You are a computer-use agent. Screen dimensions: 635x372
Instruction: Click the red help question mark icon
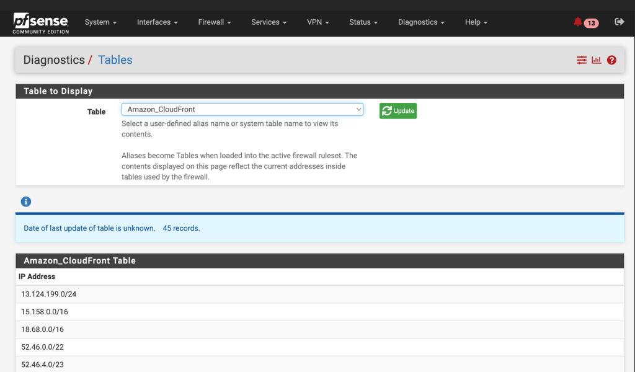pos(611,60)
